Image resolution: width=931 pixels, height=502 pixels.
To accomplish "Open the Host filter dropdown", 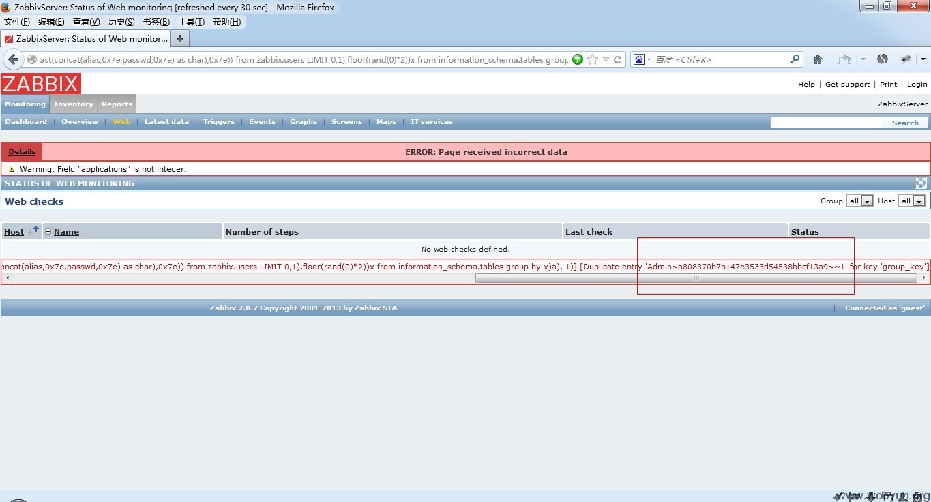I will (912, 201).
